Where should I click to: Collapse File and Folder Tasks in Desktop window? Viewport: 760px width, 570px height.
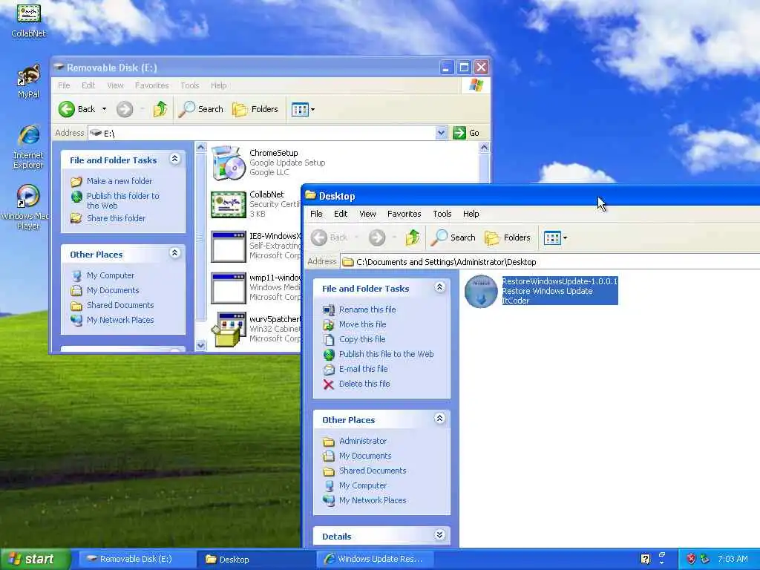pos(439,287)
